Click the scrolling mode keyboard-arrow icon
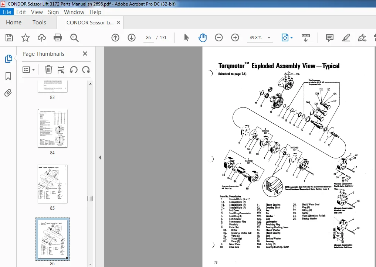Viewport: 376px width, 267px height. pos(305,38)
